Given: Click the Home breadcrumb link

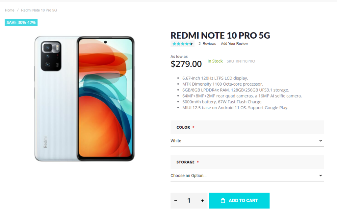Looking at the screenshot, I should [9, 10].
